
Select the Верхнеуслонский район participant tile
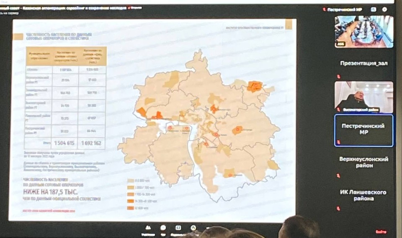point(363,162)
